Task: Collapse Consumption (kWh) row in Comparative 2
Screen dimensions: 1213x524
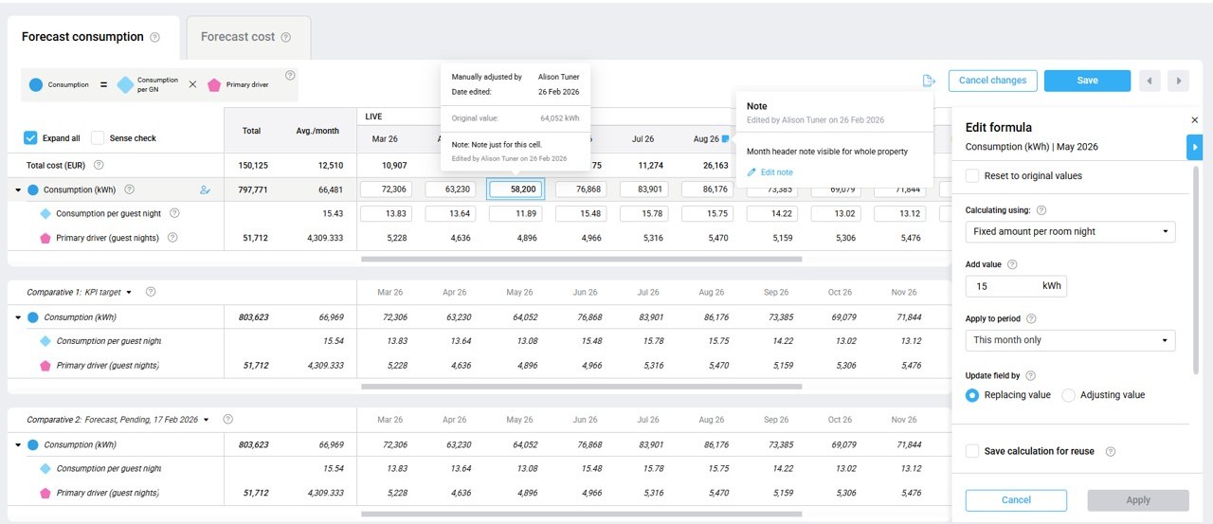Action: point(18,444)
